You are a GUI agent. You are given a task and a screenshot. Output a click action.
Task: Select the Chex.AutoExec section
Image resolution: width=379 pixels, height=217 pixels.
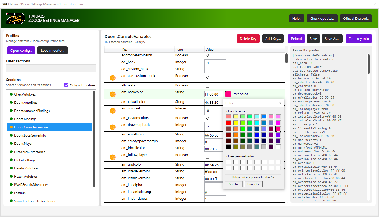point(49,94)
